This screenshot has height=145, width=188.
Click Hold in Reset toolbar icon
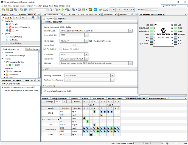(x=79, y=10)
